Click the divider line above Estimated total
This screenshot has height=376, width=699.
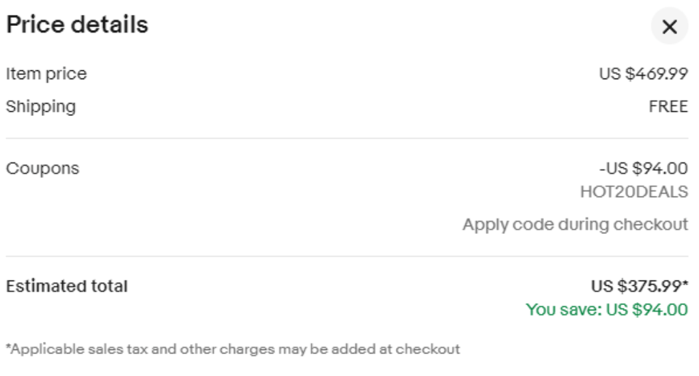(347, 256)
